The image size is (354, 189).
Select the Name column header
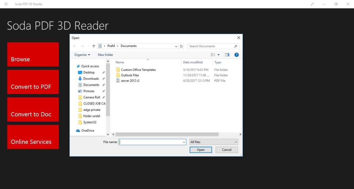[x=119, y=62]
